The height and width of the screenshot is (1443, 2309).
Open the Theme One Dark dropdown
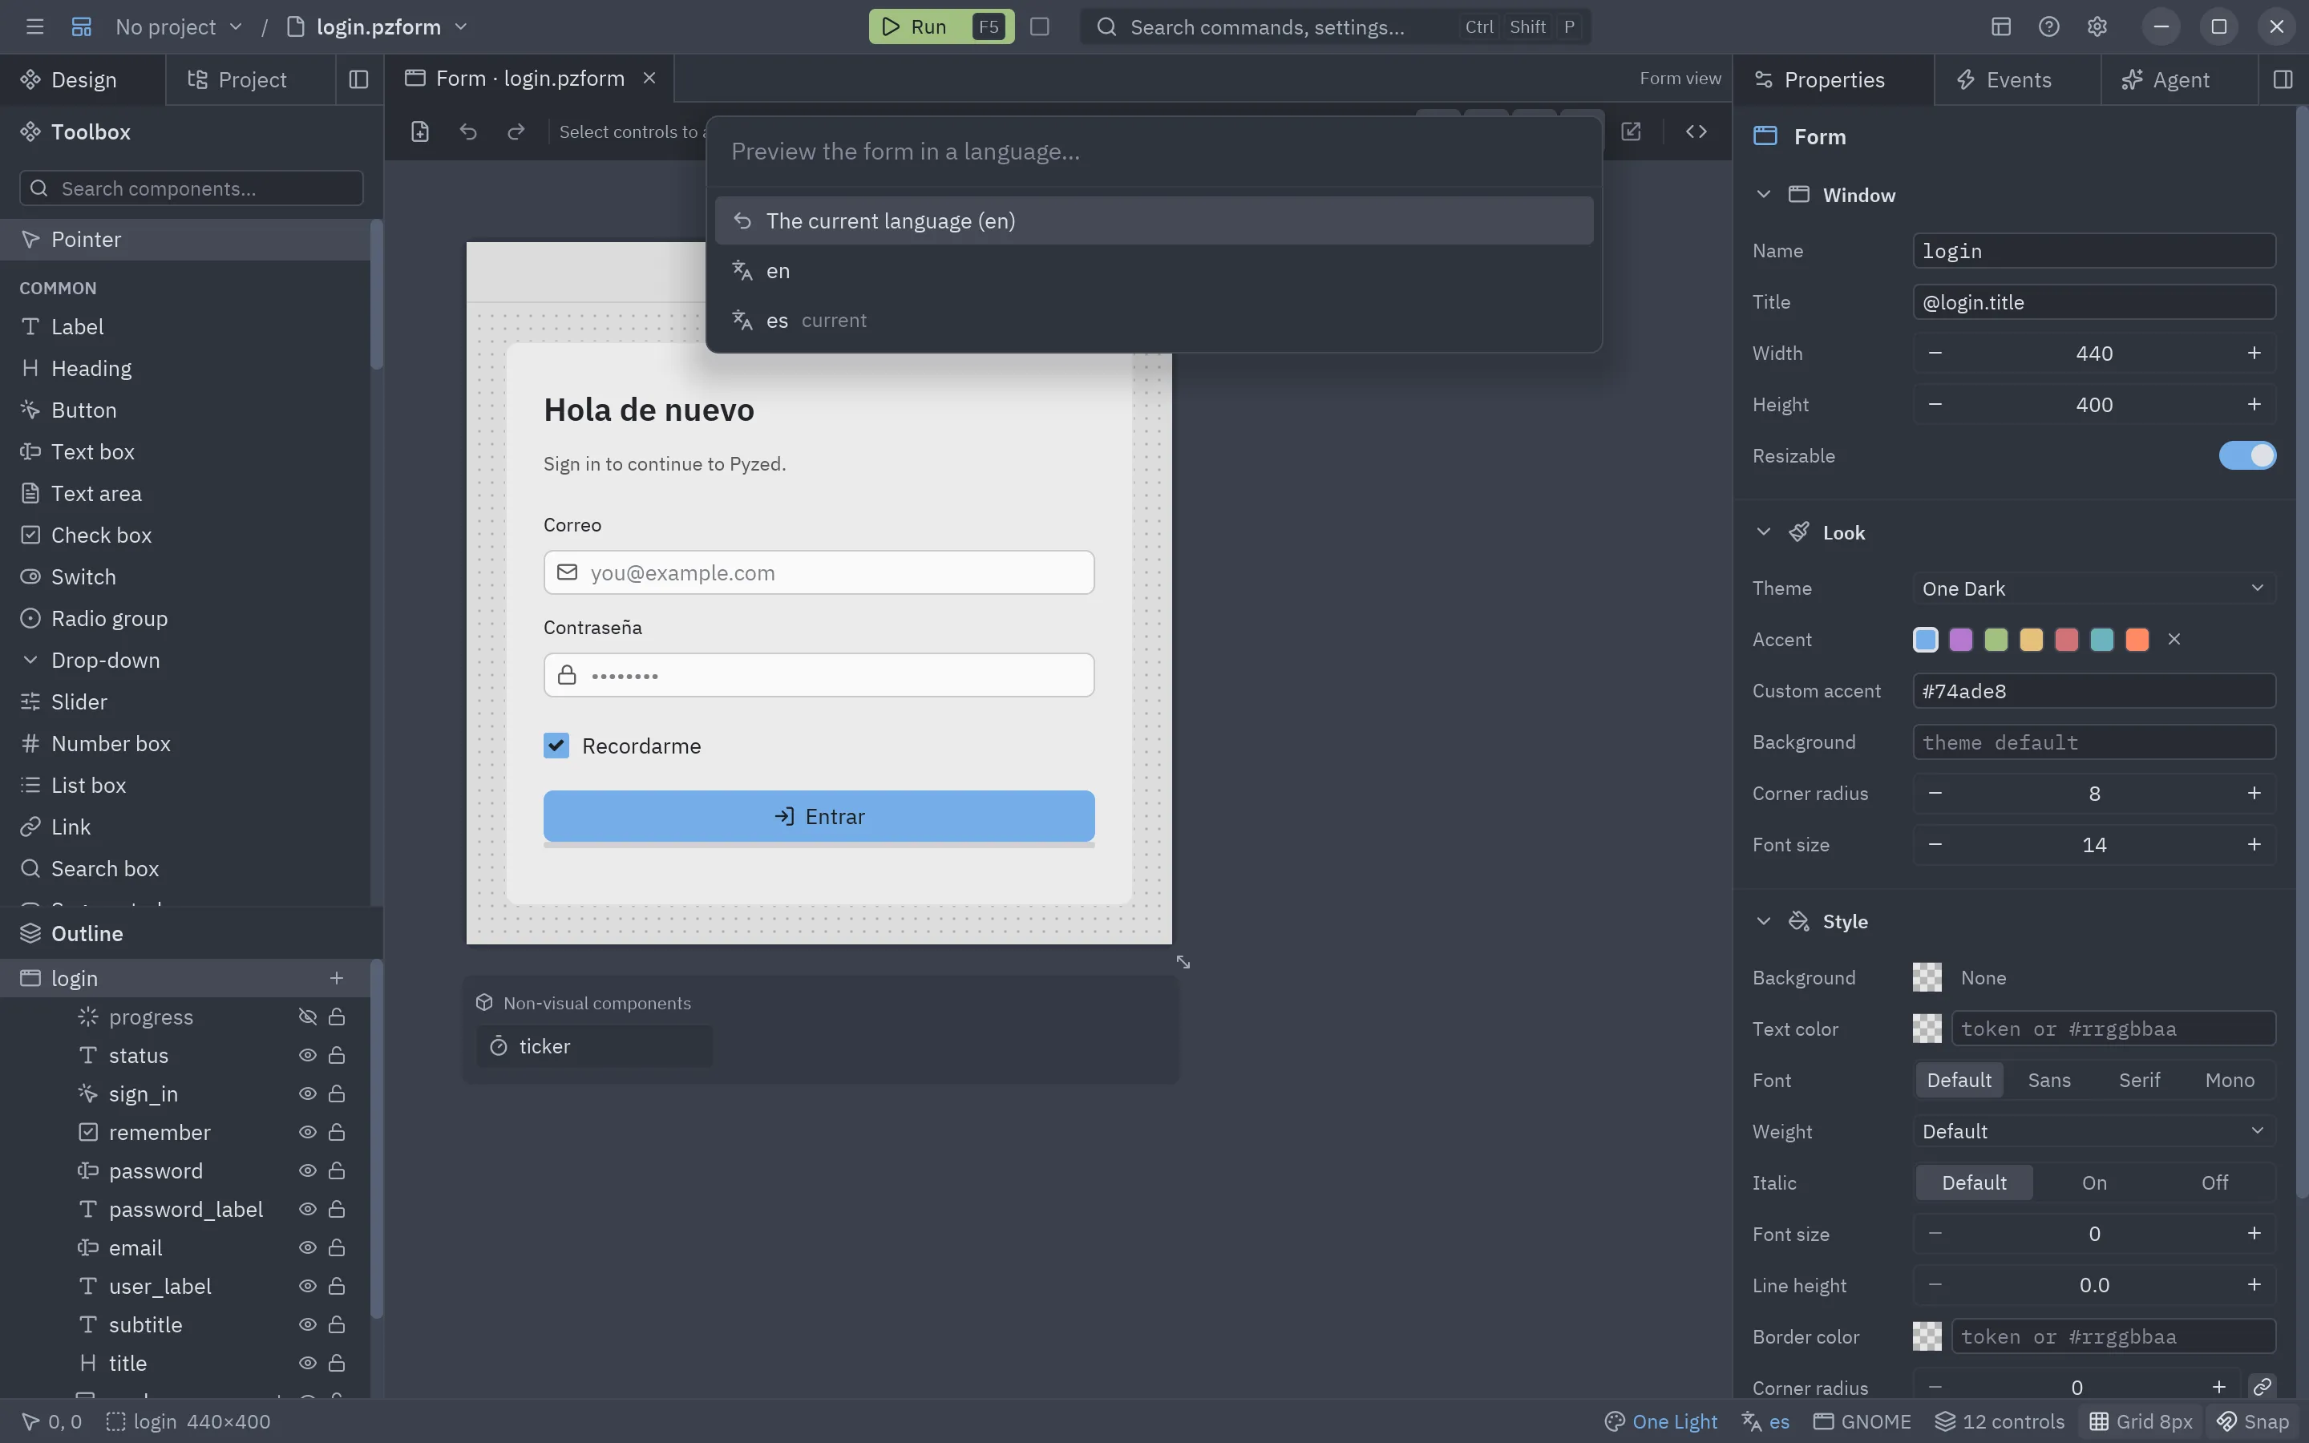[x=2093, y=588]
